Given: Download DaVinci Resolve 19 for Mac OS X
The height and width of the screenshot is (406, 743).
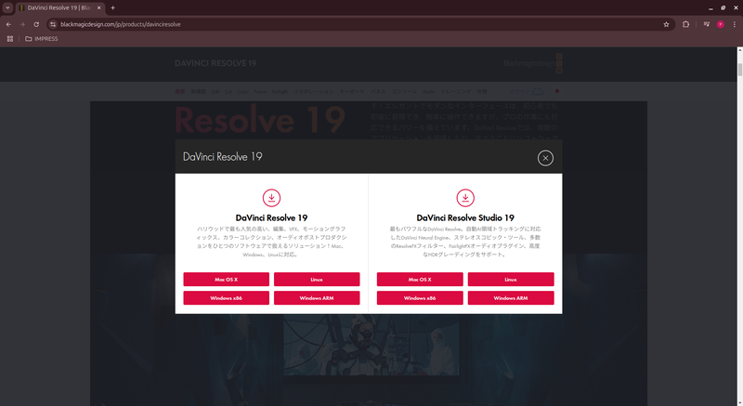Looking at the screenshot, I should pyautogui.click(x=226, y=280).
